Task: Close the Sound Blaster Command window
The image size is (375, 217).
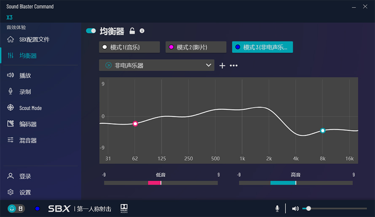Action: (365, 7)
